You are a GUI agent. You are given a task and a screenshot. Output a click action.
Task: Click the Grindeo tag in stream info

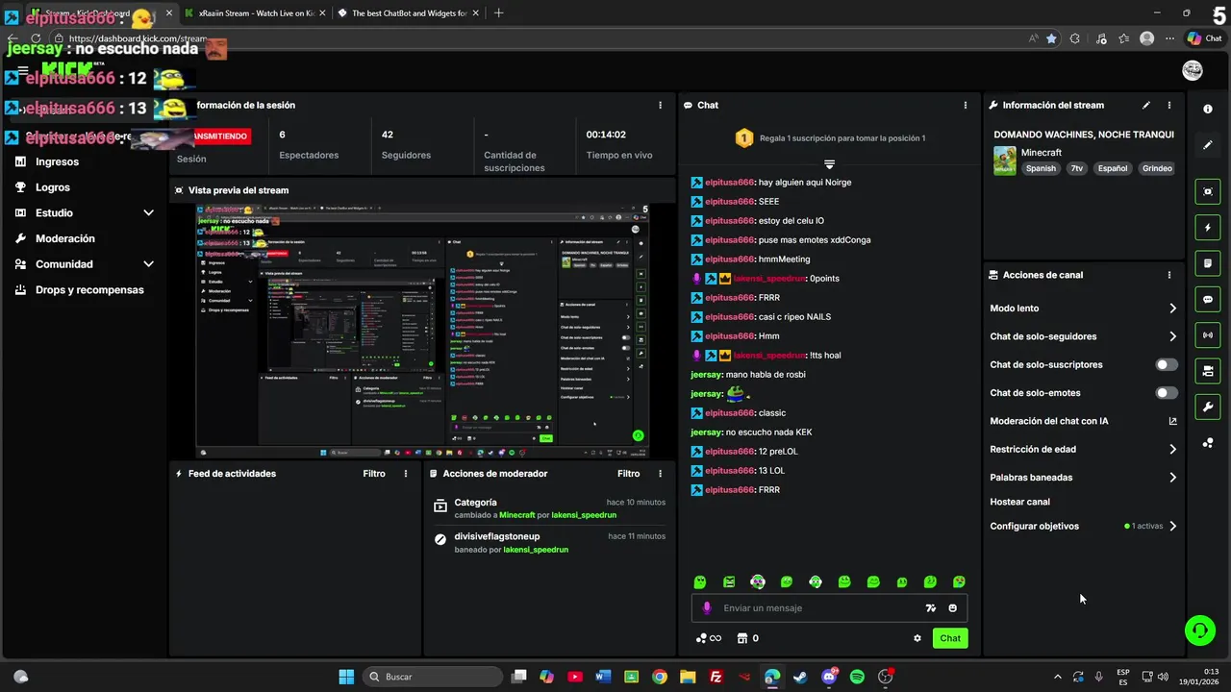(x=1157, y=168)
